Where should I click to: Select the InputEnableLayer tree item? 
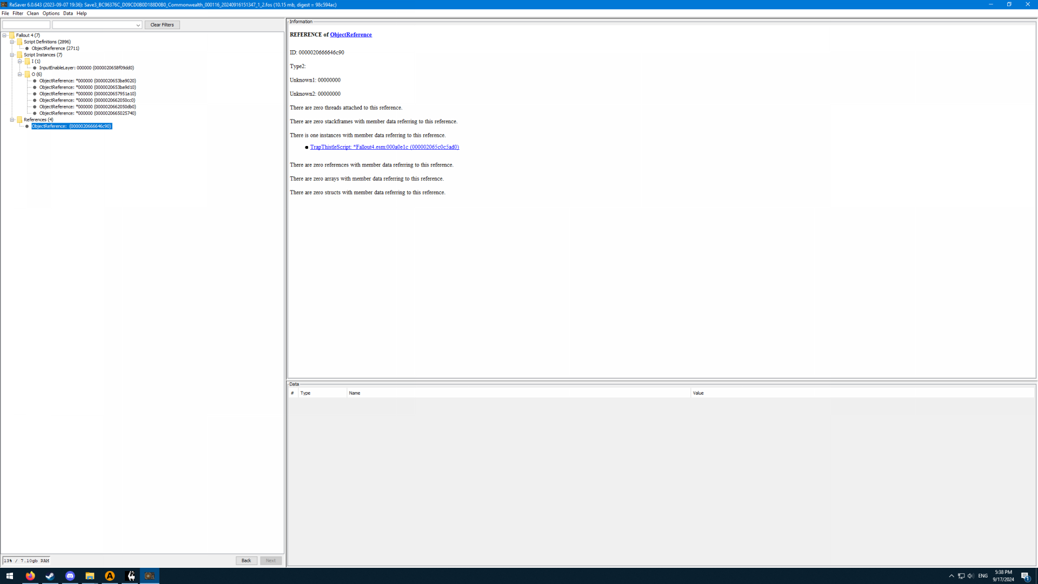point(86,68)
